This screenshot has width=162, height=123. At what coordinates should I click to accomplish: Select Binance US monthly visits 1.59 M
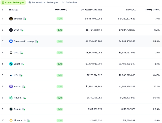[157, 120]
